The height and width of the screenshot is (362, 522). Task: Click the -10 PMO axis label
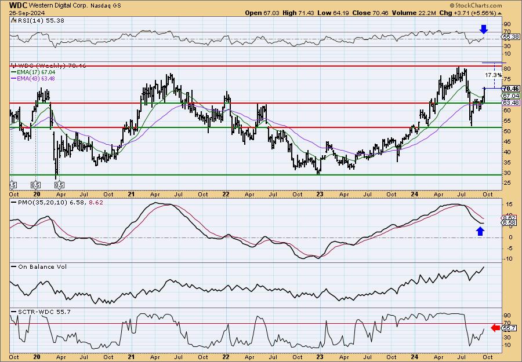[507, 259]
